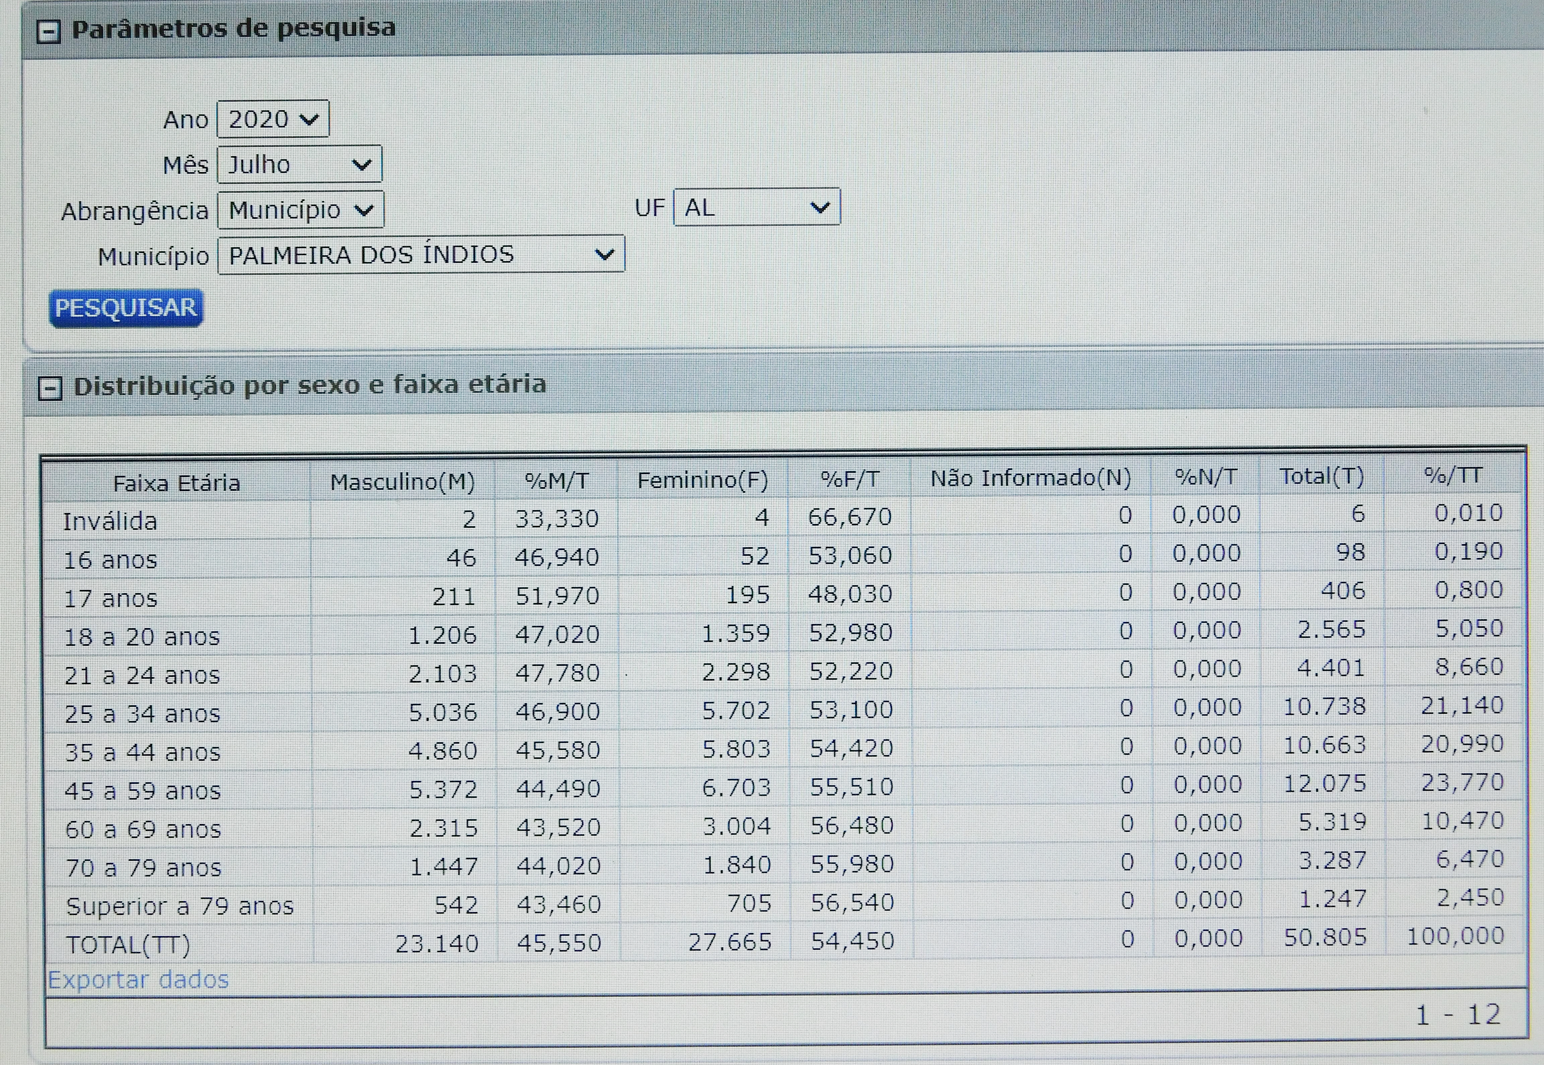Open the Mês dropdown showing Julho
The height and width of the screenshot is (1065, 1544).
[x=300, y=164]
